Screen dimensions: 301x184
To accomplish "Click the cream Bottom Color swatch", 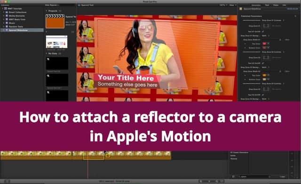I will pos(264,80).
